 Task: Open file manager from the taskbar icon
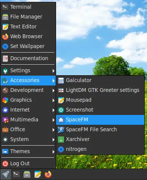pos(27,174)
